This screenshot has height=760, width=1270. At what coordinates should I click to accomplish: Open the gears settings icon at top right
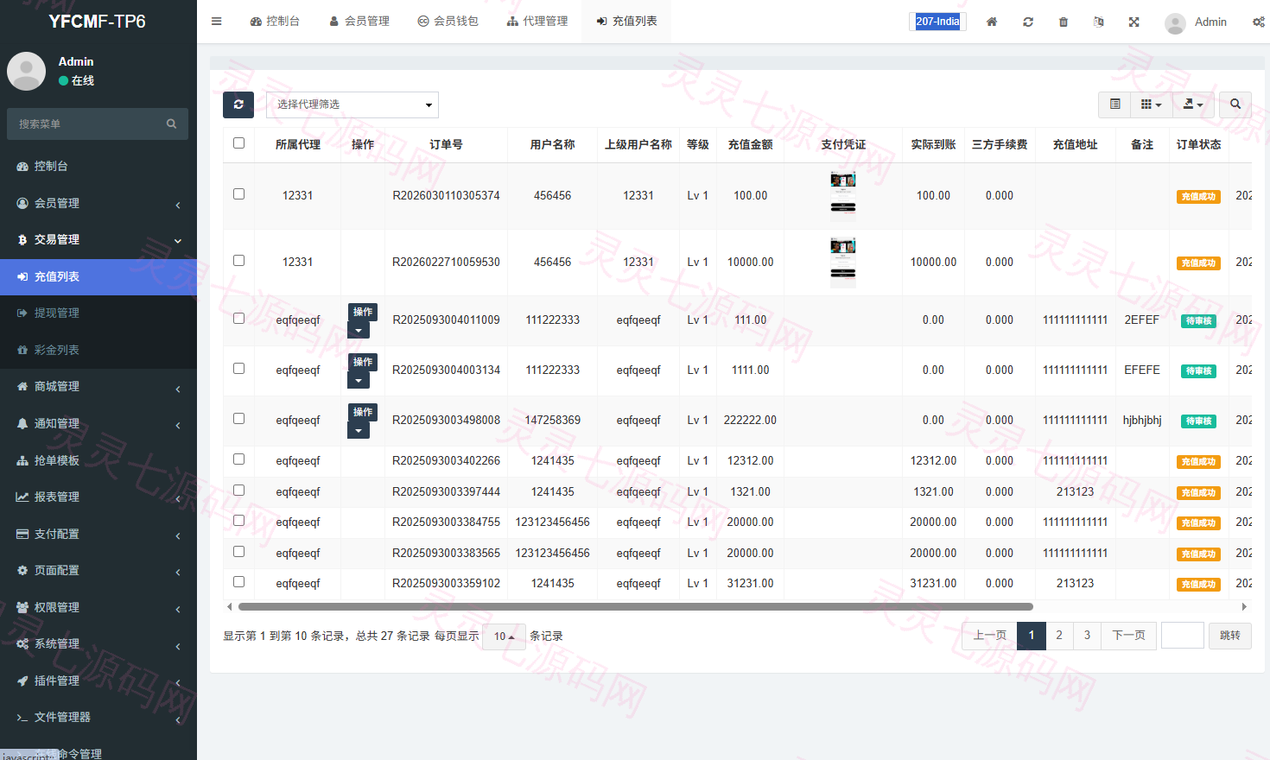point(1259,22)
